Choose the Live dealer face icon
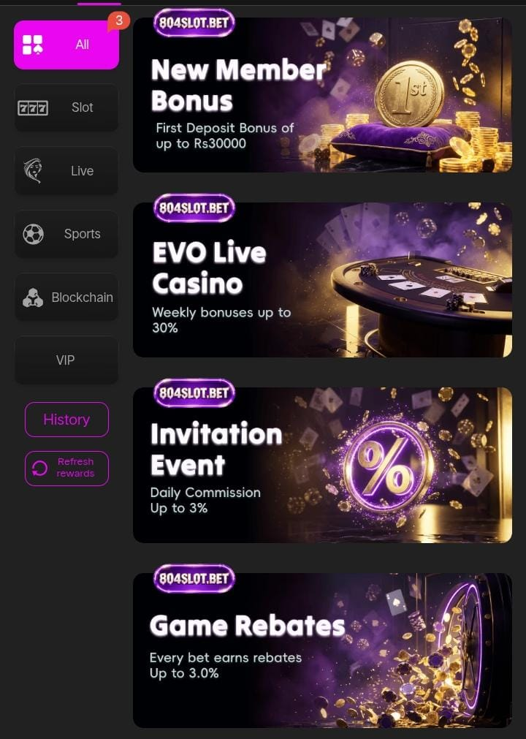This screenshot has height=739, width=526. [x=33, y=170]
